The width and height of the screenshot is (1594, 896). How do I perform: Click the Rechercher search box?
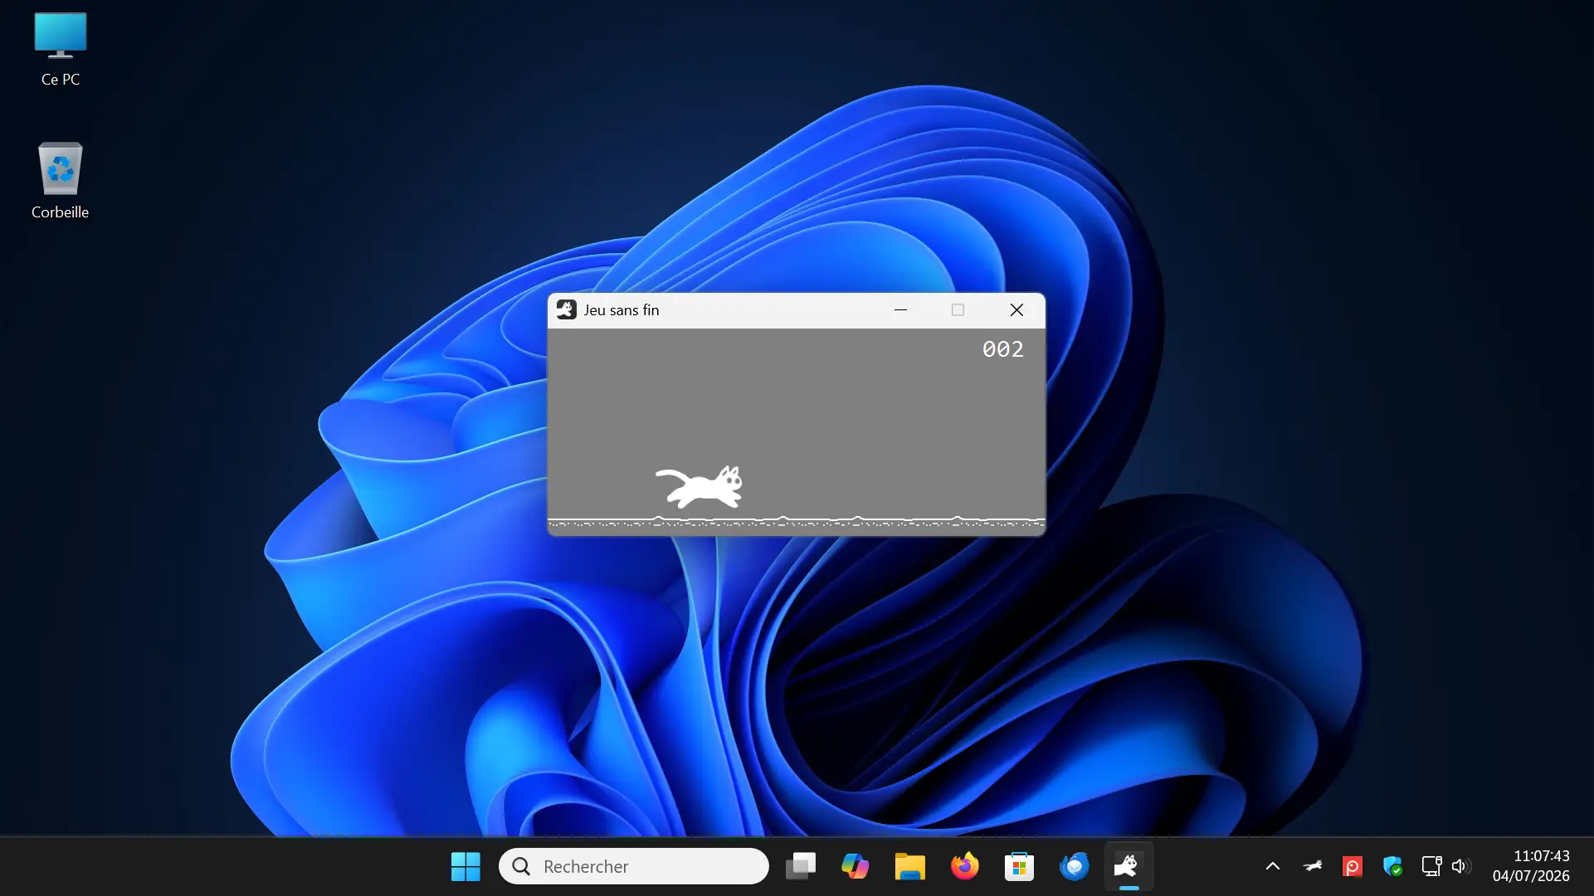[x=634, y=866]
